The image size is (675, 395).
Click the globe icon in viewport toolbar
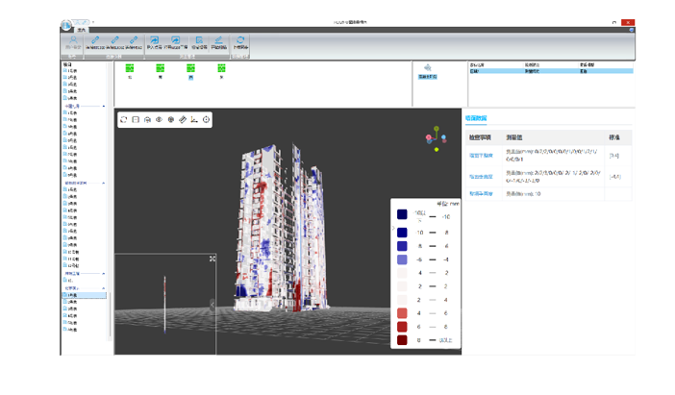point(171,119)
